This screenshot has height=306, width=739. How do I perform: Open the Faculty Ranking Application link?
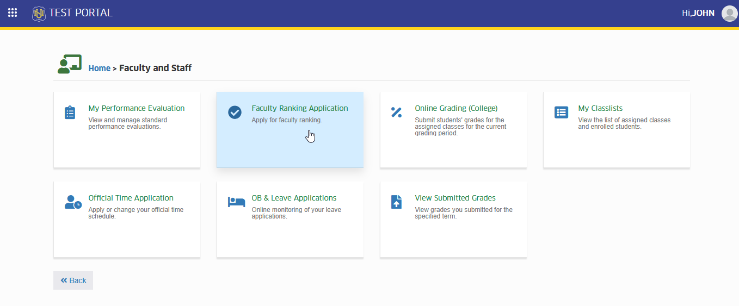(300, 108)
